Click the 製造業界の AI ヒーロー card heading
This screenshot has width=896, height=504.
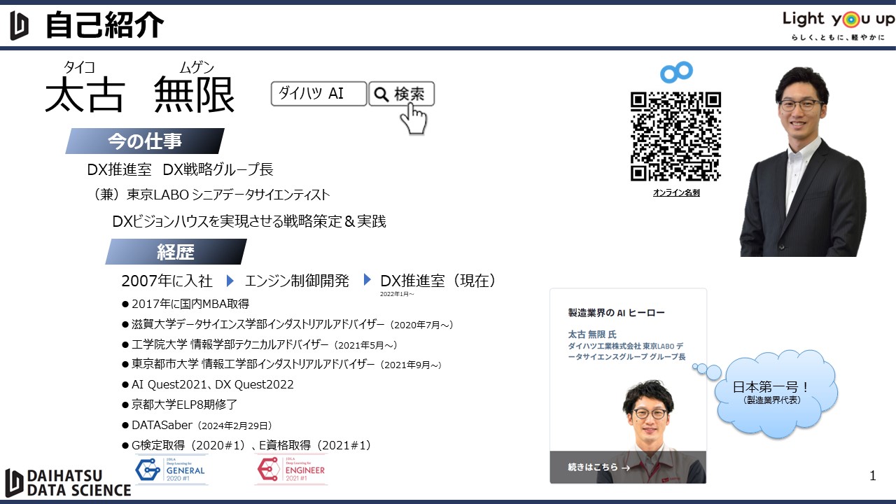pyautogui.click(x=617, y=312)
